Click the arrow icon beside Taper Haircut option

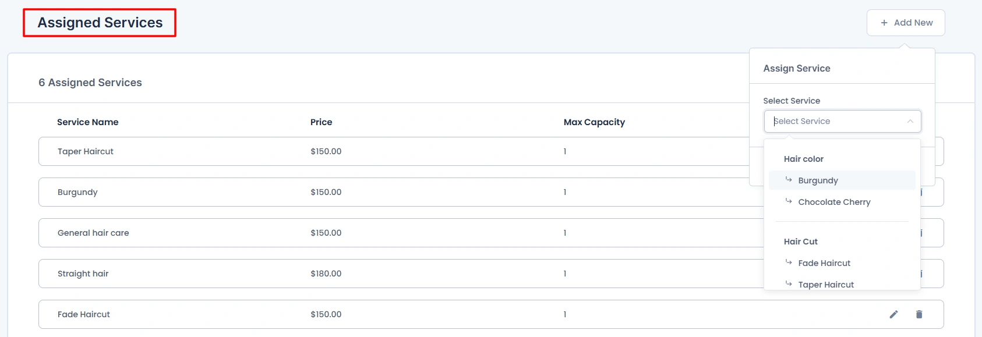789,283
